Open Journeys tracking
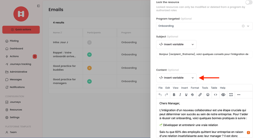The width and height of the screenshot is (256, 138). click(x=20, y=64)
